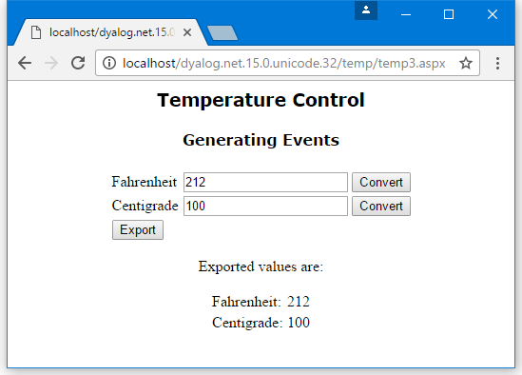This screenshot has width=522, height=375.
Task: Click the forward navigation arrow
Action: (51, 63)
